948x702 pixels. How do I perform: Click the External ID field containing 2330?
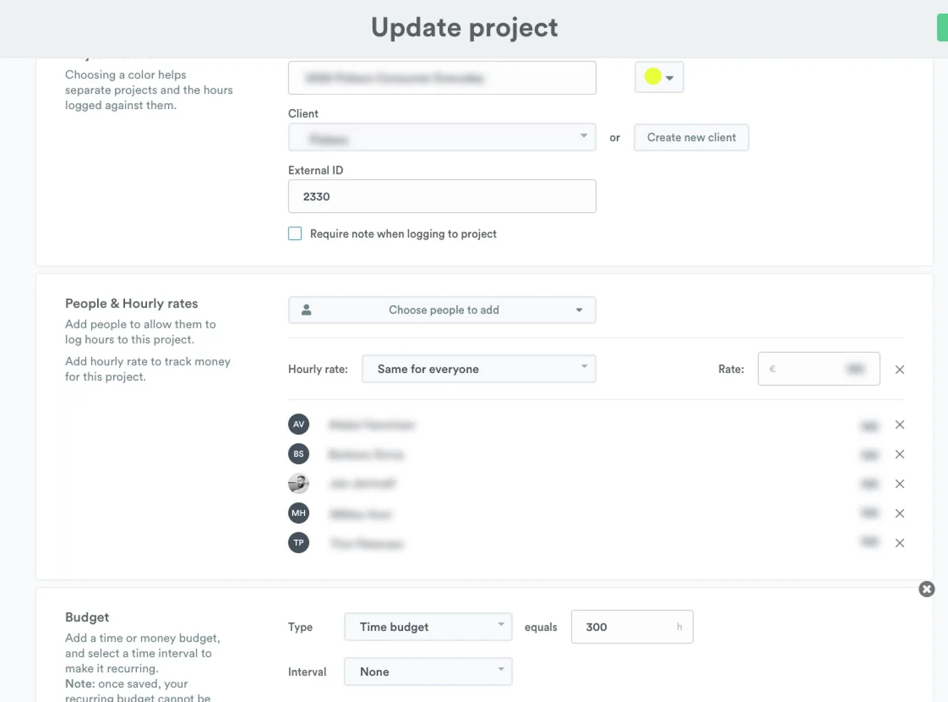tap(442, 196)
